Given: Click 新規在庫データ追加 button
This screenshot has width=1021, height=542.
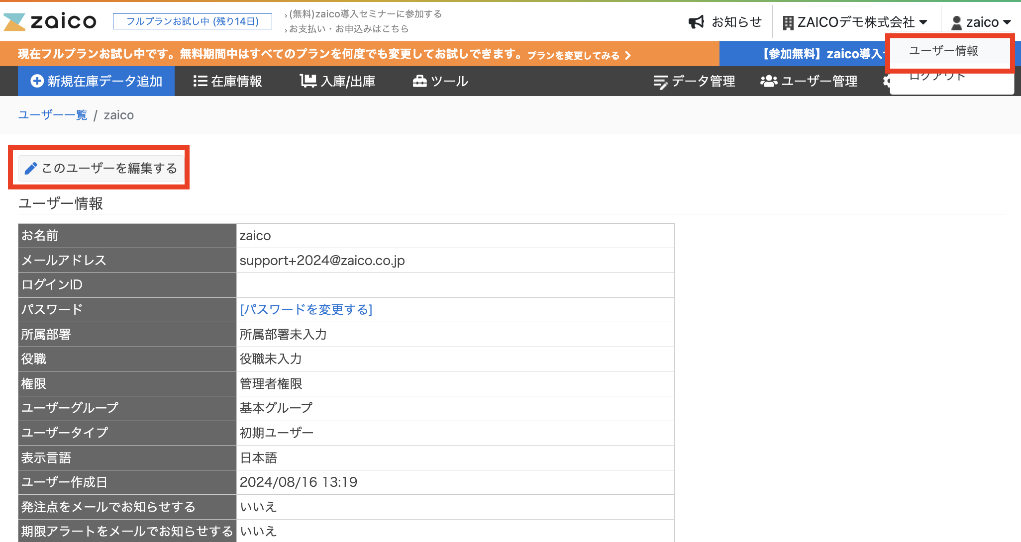Looking at the screenshot, I should (97, 81).
